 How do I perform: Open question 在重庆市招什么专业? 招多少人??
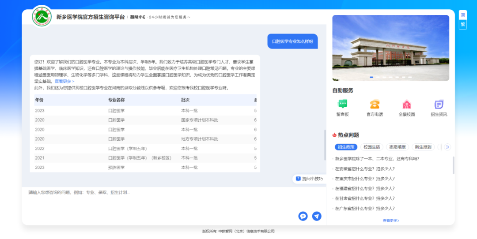(365, 179)
